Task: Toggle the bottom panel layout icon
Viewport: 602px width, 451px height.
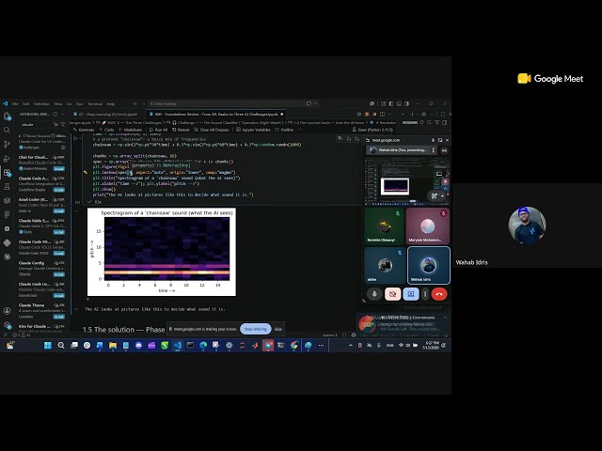Action: pos(399,103)
